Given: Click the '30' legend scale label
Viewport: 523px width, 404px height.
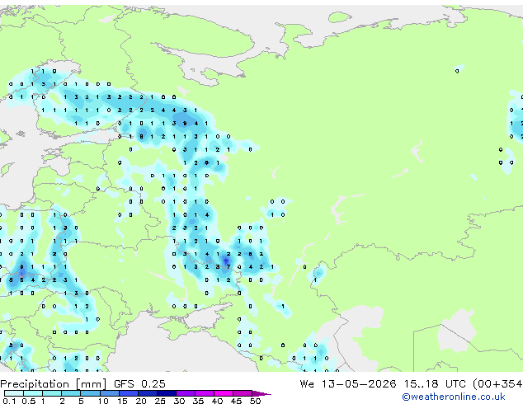Looking at the screenshot, I should 179,401.
